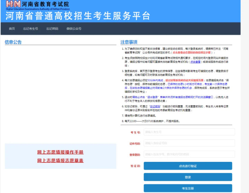This screenshot has width=249, height=193.
Task: Click the 验证码 field label
Action: (136, 166)
